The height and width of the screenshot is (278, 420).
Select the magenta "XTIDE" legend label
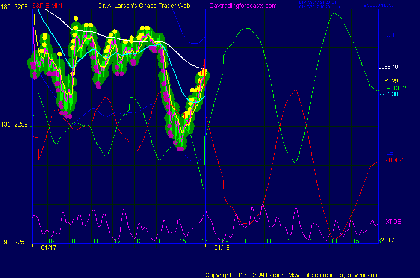click(x=393, y=222)
